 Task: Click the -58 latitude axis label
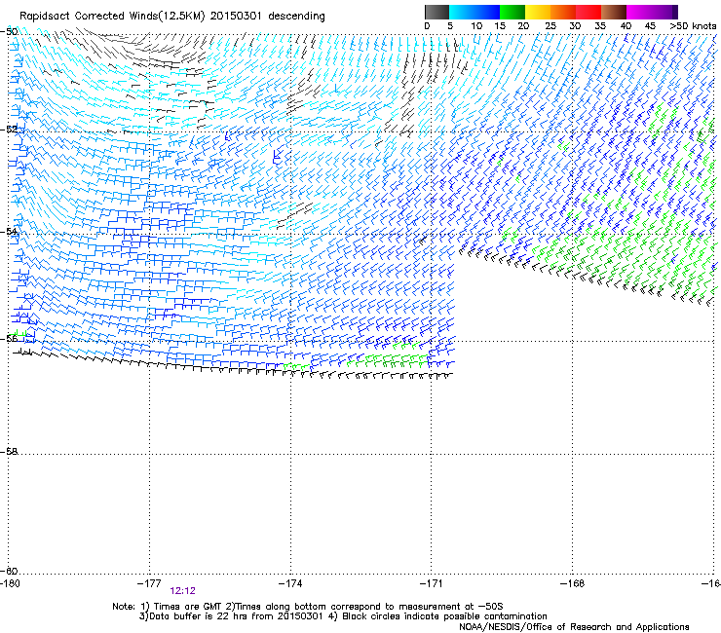[9, 452]
